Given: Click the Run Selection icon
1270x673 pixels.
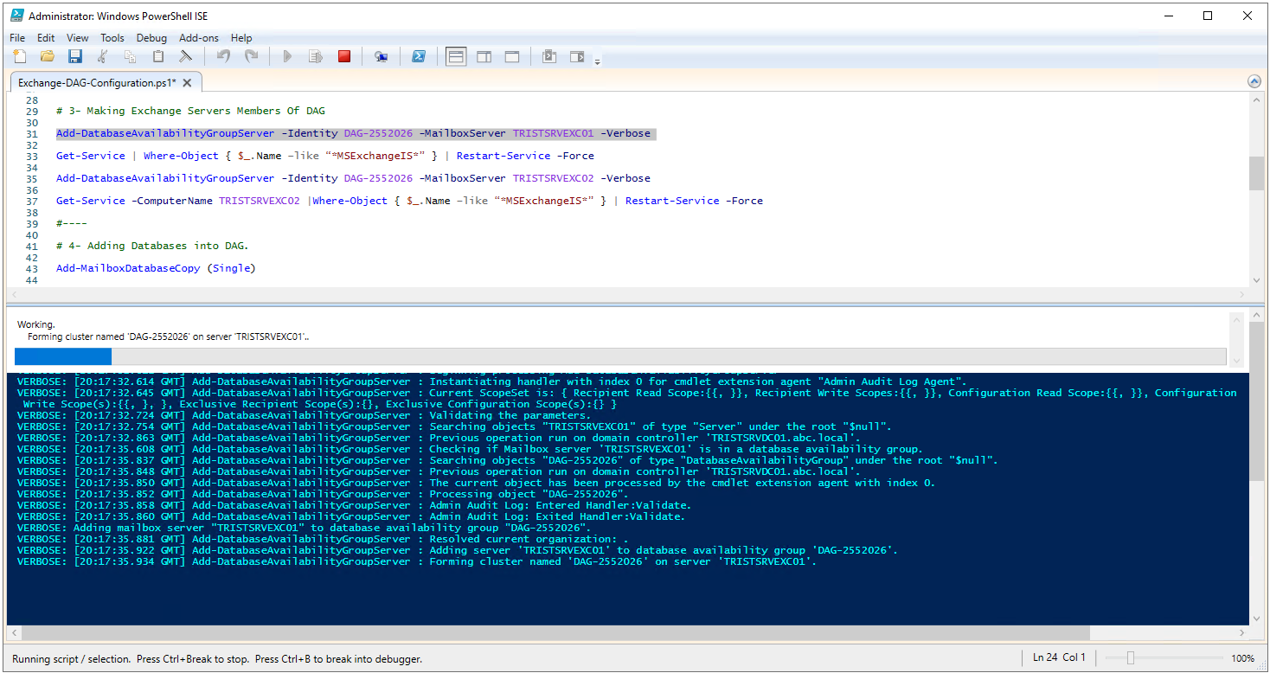Looking at the screenshot, I should 316,56.
